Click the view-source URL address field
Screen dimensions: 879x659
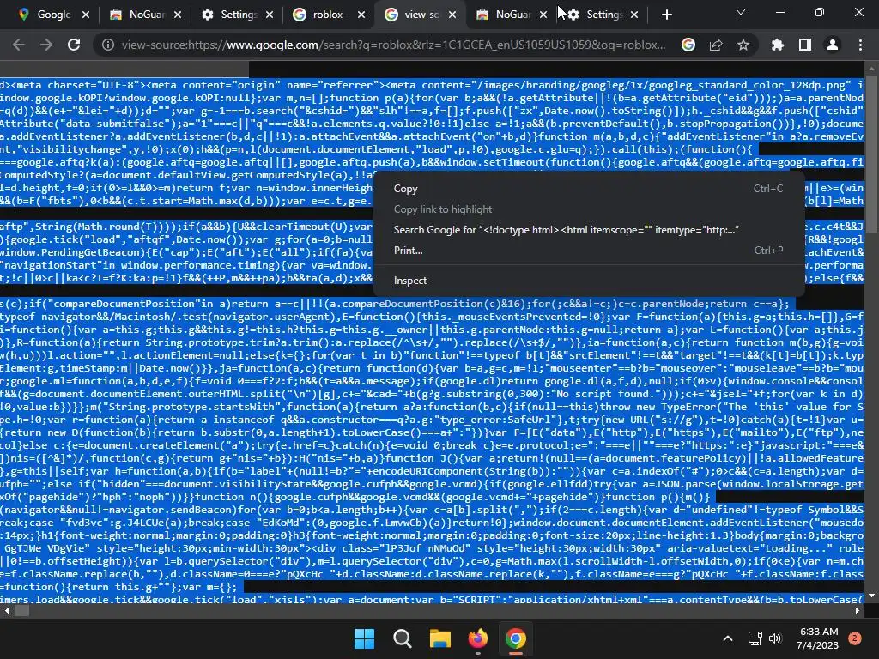coord(393,45)
